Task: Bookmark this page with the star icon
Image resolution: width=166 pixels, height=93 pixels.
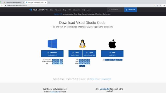Action: 161,6
